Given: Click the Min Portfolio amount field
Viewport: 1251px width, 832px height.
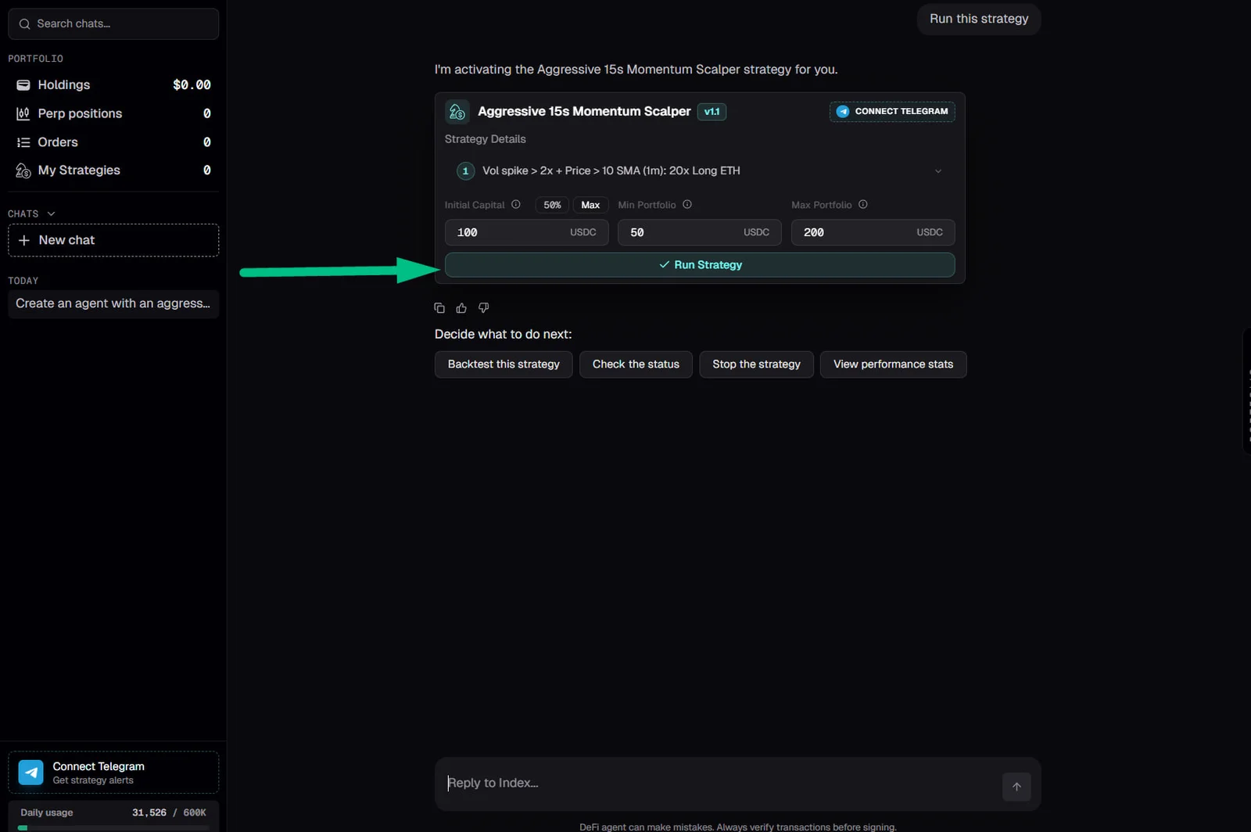Looking at the screenshot, I should click(700, 232).
